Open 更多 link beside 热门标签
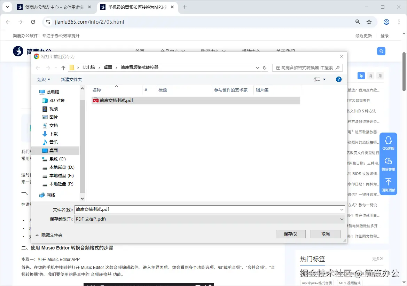407x286 pixels. (378, 259)
